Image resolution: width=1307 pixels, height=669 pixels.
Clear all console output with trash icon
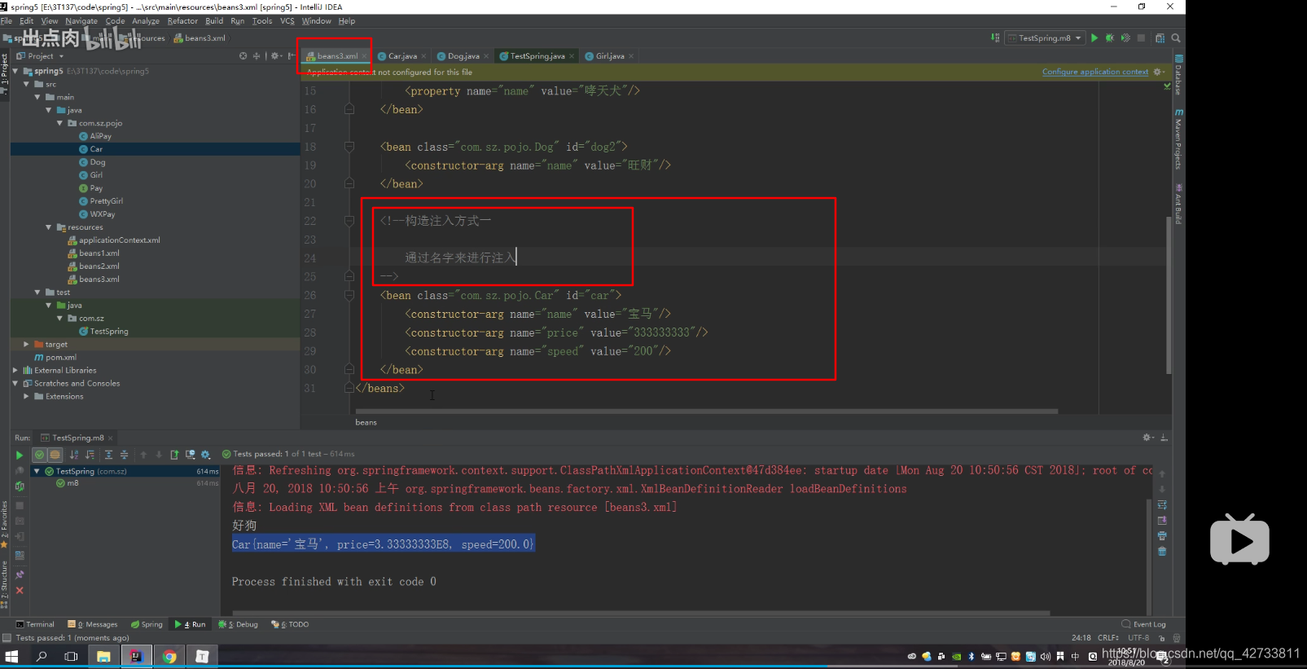tap(1162, 552)
